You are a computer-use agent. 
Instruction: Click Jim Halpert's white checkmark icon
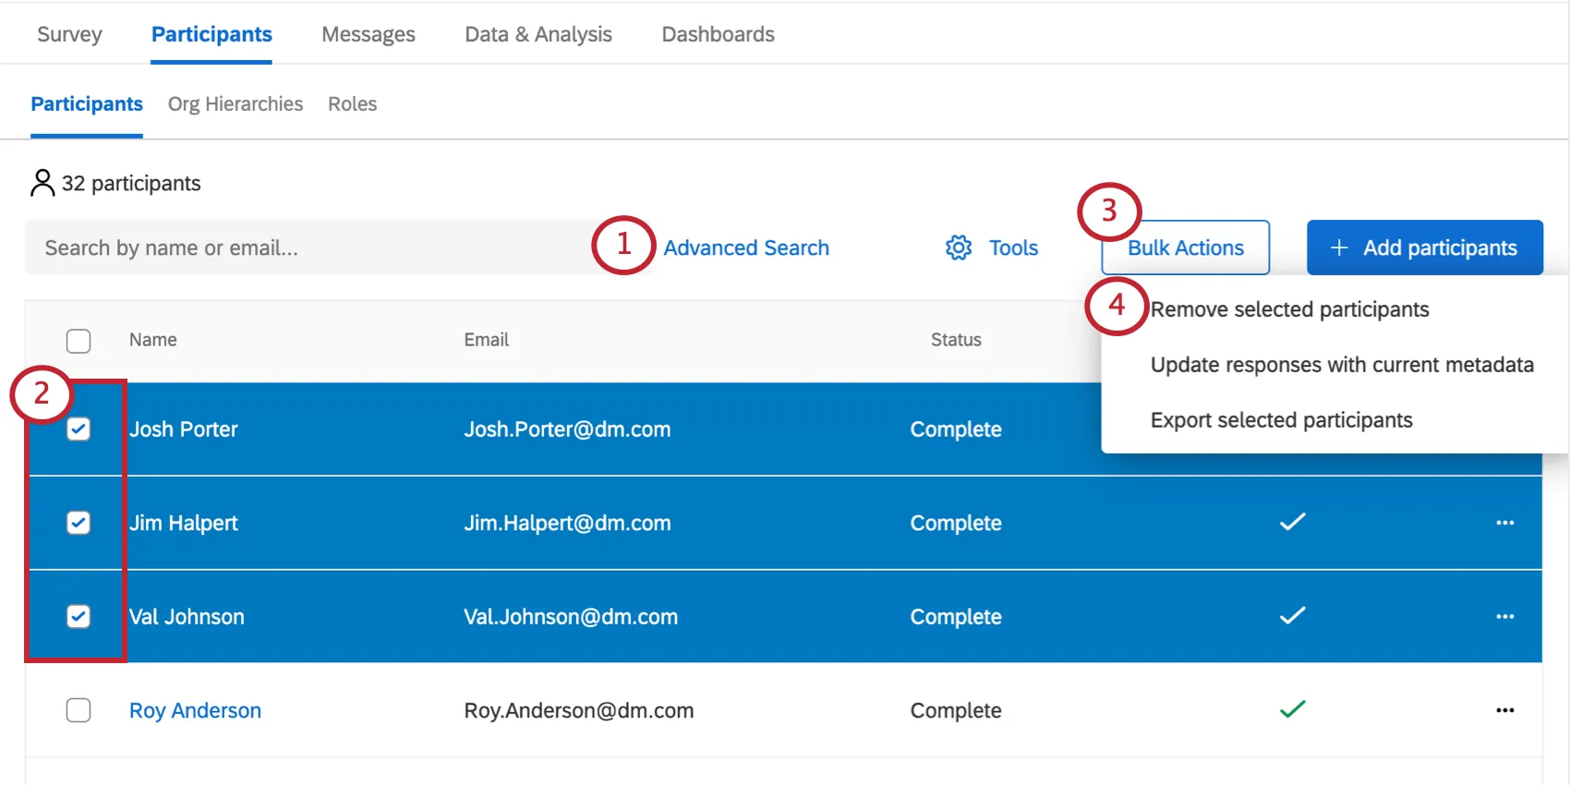1292,522
